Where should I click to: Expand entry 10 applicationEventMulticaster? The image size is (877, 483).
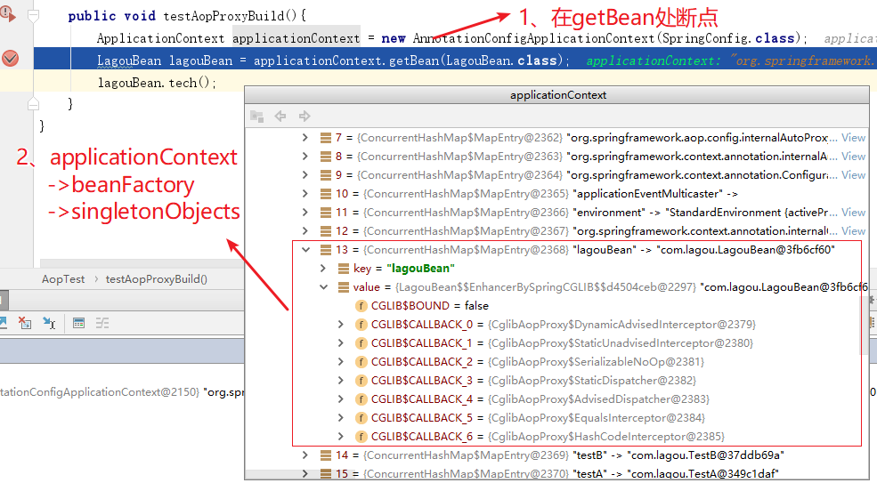305,193
